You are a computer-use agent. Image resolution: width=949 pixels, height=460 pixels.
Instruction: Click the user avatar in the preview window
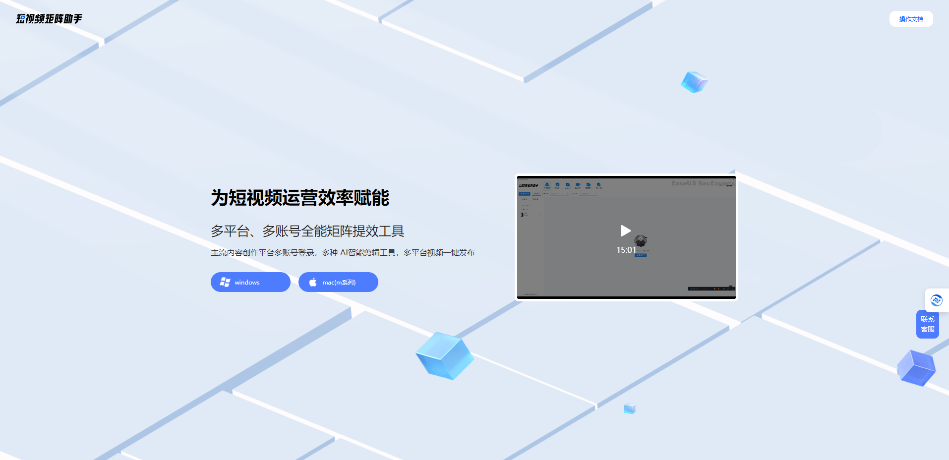point(640,241)
